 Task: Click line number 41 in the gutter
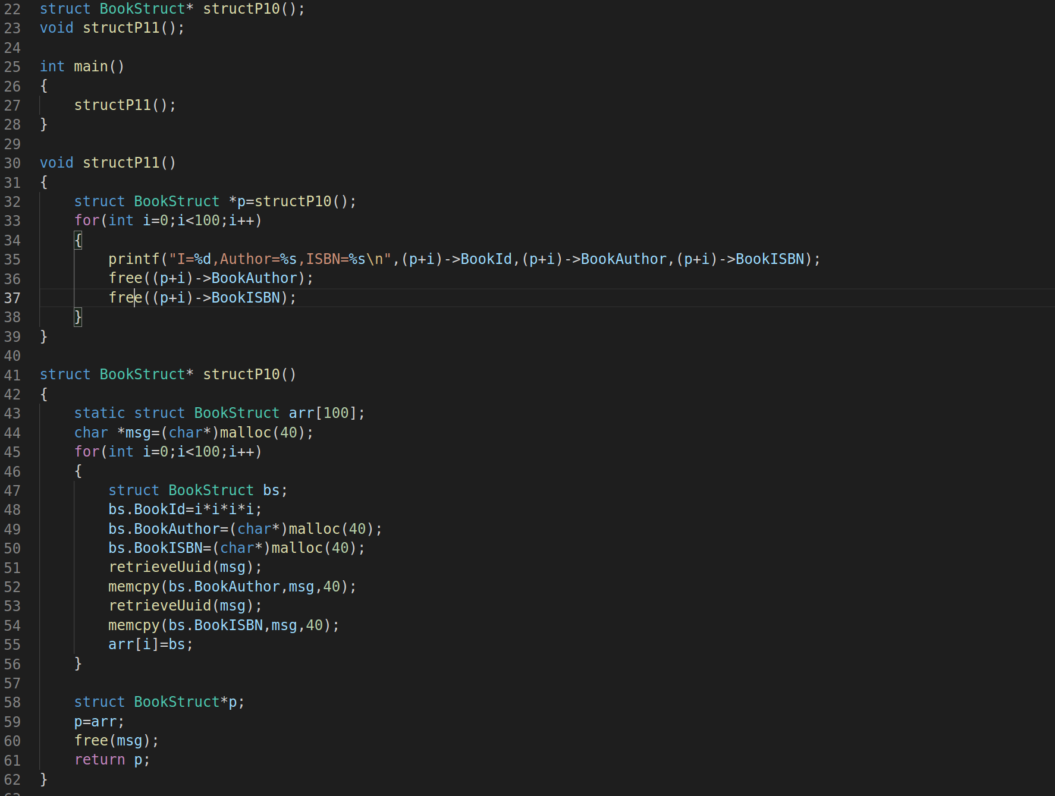[12, 375]
